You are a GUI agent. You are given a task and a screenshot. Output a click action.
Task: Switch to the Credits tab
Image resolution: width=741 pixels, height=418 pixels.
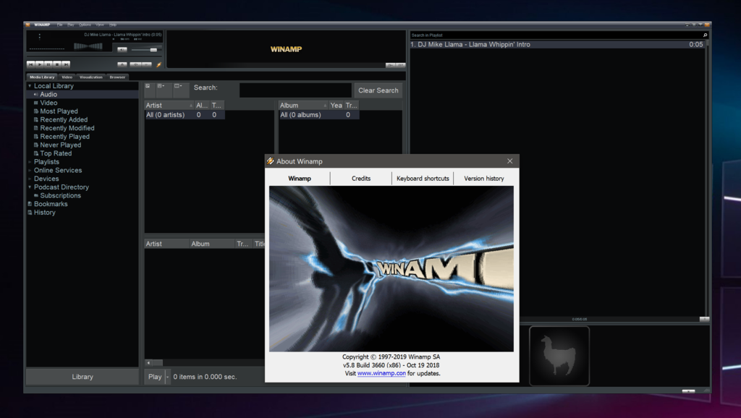[x=360, y=178]
